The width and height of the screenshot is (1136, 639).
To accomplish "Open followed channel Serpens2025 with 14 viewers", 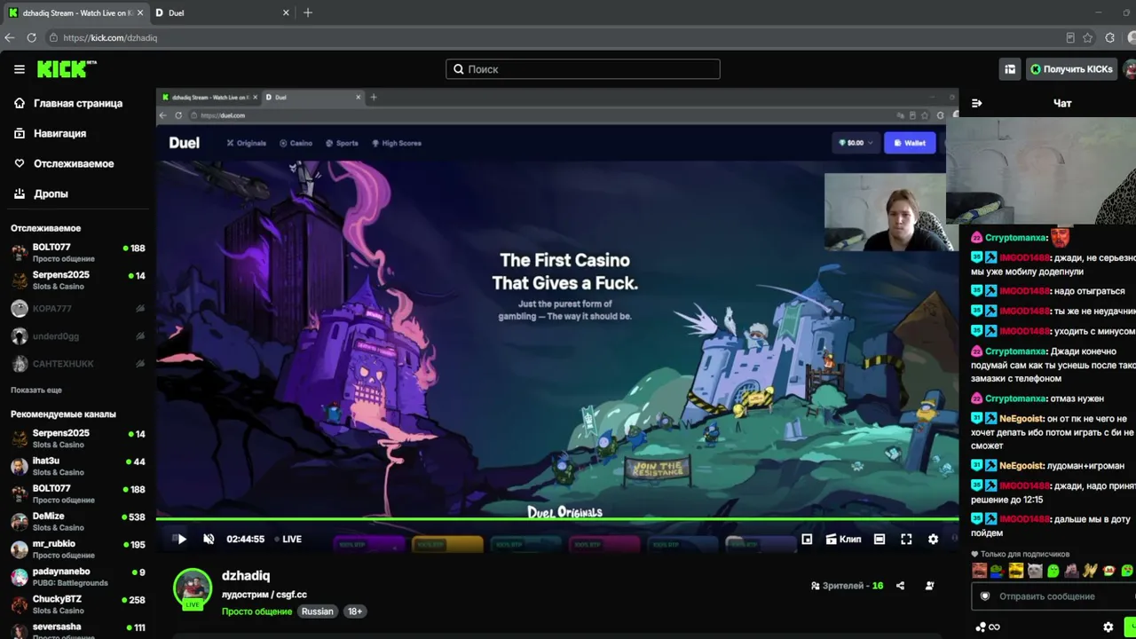I will pos(77,280).
